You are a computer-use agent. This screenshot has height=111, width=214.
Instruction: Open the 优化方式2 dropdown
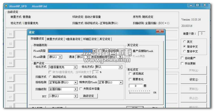click(120, 67)
